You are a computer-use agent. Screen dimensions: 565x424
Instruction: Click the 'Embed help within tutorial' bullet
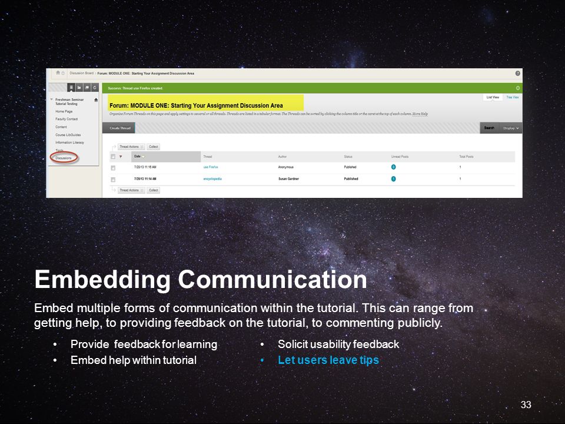point(134,360)
